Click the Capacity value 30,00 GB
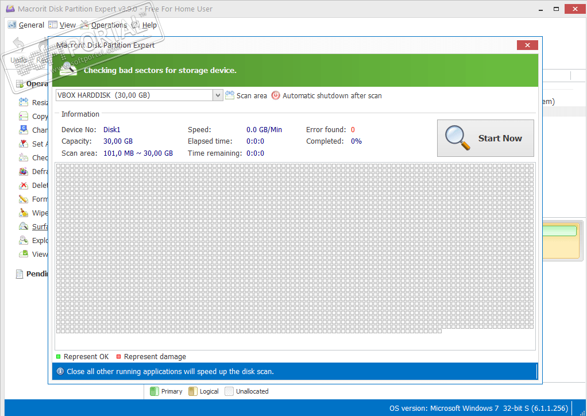 (x=118, y=141)
